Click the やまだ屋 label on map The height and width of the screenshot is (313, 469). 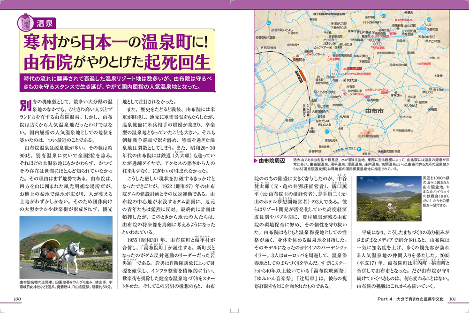(350, 81)
